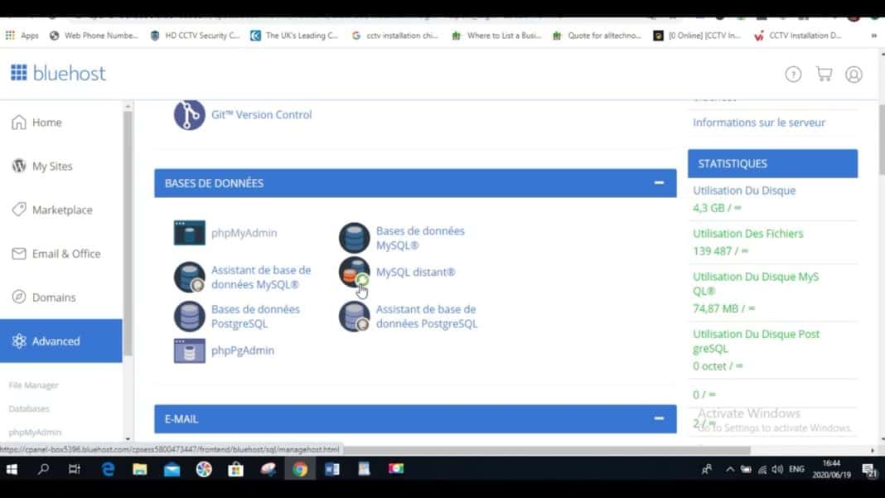Open Task View on taskbar
The height and width of the screenshot is (498, 885).
(75, 469)
